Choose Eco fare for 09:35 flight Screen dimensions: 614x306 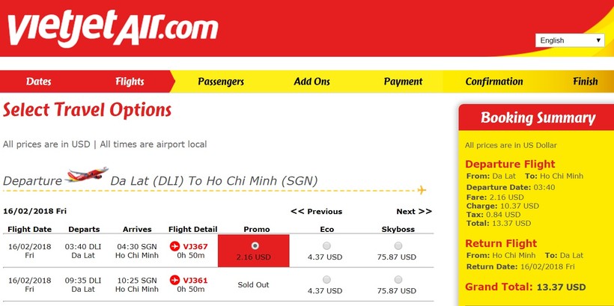326,280
